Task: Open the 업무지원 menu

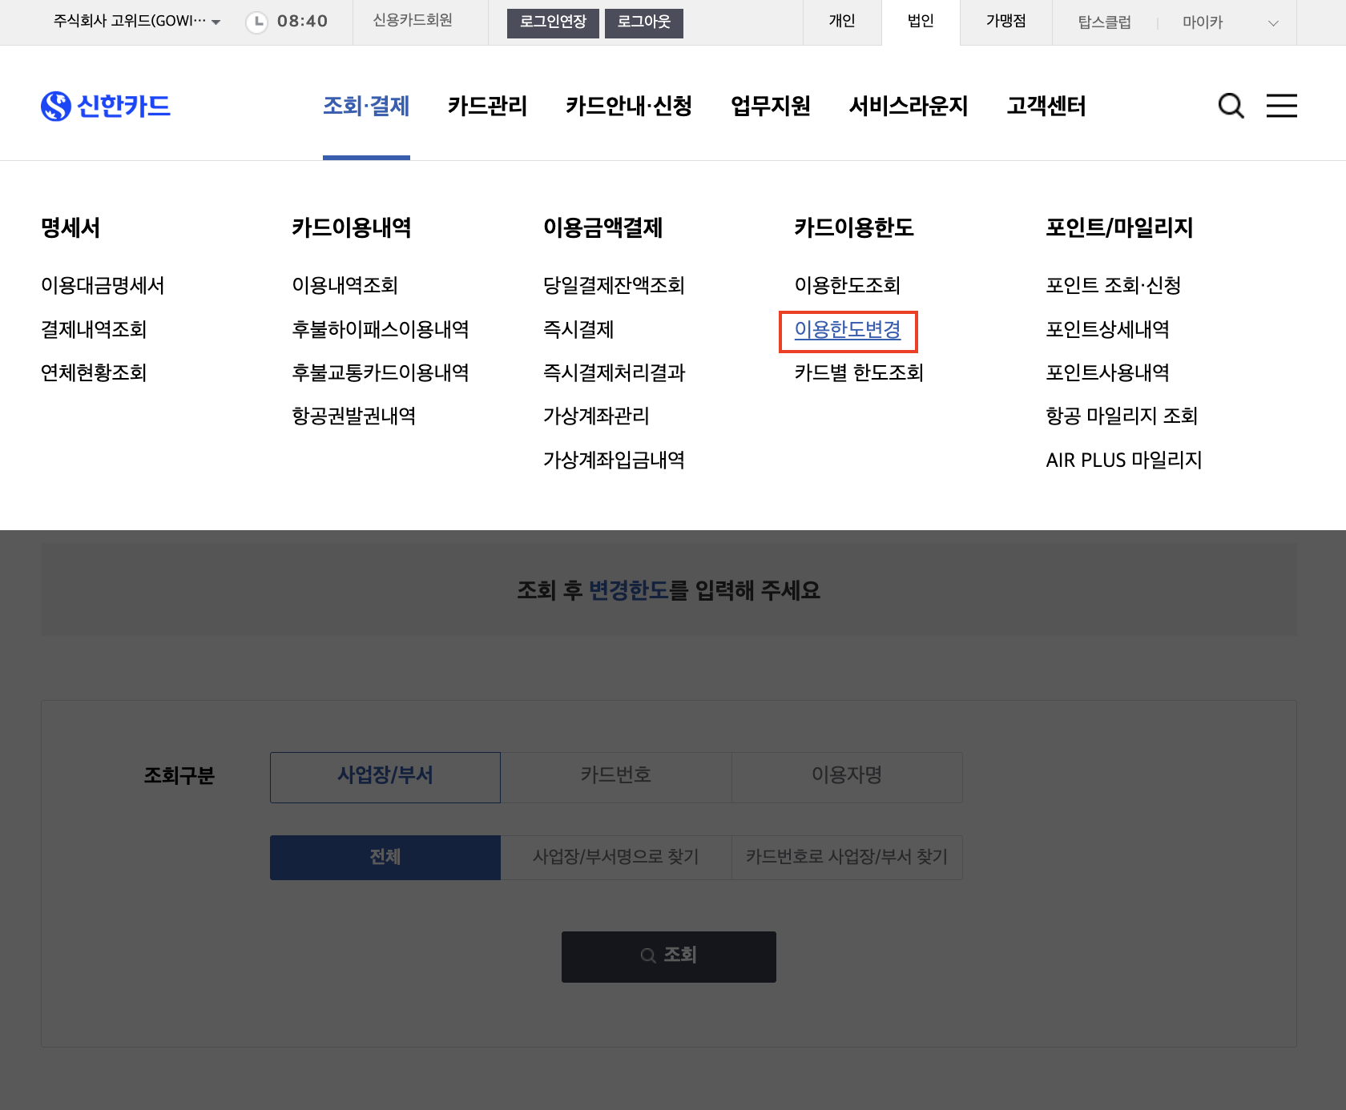Action: 770,106
